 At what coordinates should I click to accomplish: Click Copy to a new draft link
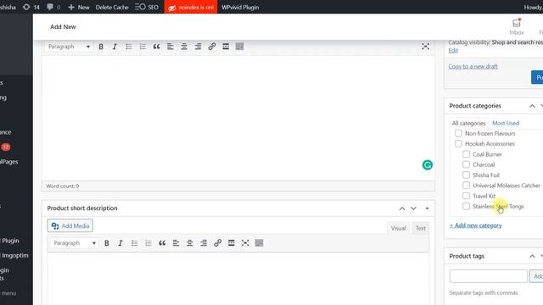pos(473,66)
